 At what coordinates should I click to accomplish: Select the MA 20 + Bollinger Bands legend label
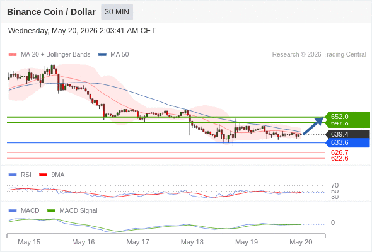click(x=55, y=55)
